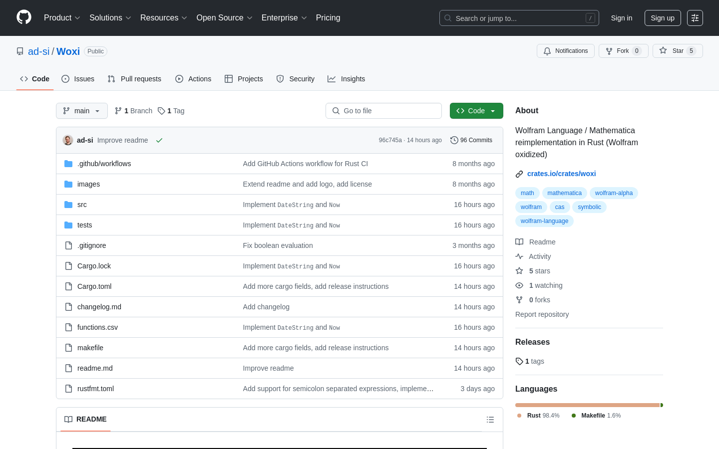Open the rustfmt.toml file

coord(95,389)
